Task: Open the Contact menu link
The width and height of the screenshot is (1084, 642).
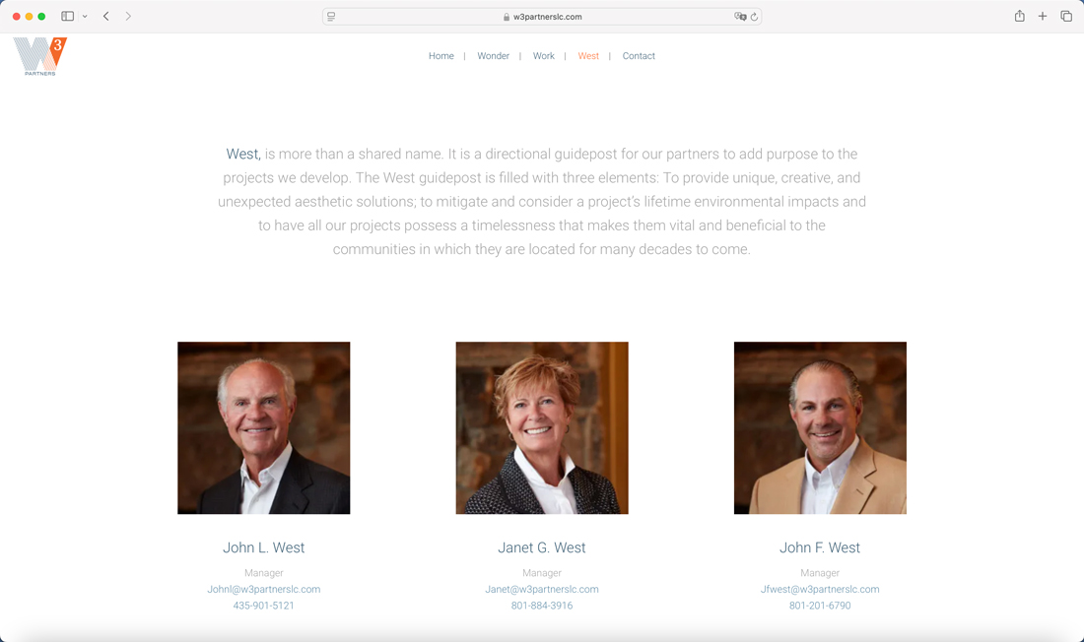Action: click(639, 56)
